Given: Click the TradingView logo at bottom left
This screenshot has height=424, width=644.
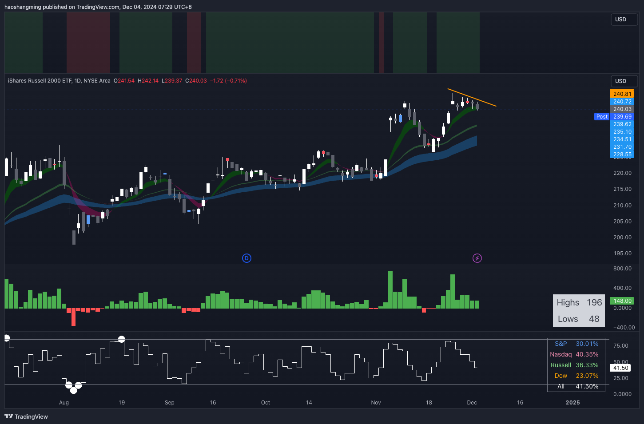Looking at the screenshot, I should pos(26,416).
